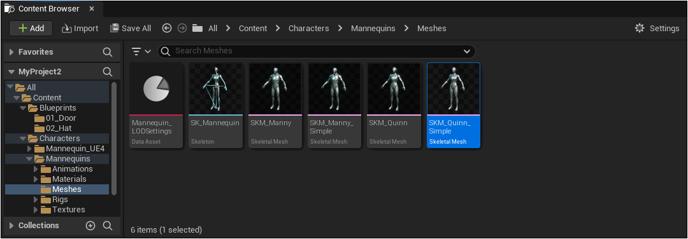Select the Mannequin_LODSettings data asset
Image resolution: width=688 pixels, height=239 pixels.
pos(156,106)
